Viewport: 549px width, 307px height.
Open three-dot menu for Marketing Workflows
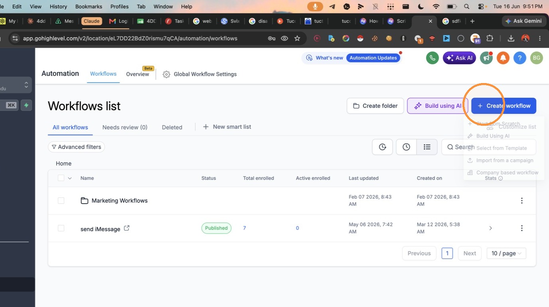click(x=521, y=201)
